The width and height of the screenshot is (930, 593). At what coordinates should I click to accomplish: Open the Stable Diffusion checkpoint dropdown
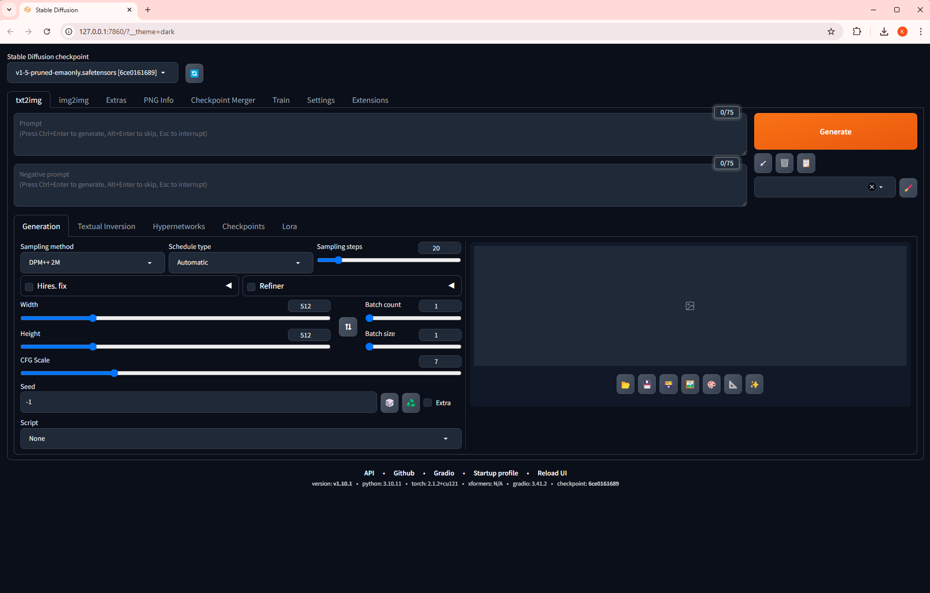click(x=93, y=73)
